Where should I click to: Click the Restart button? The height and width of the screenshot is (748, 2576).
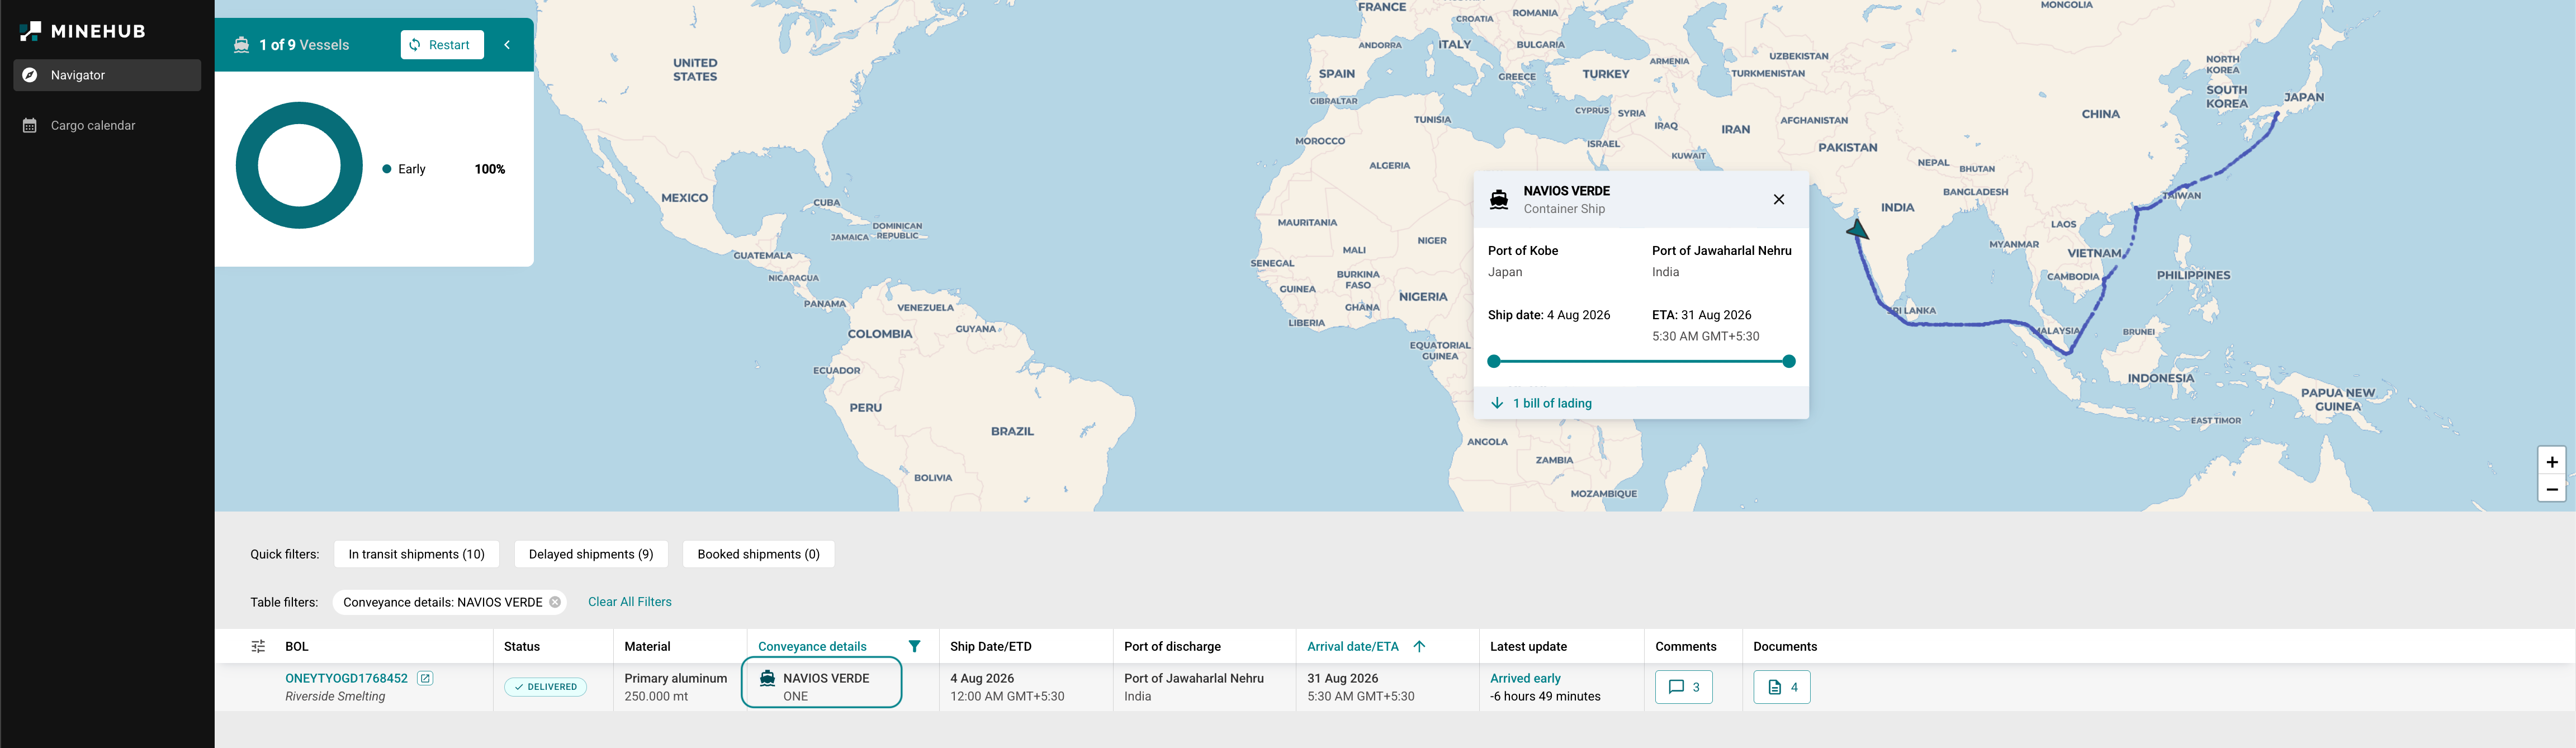[x=442, y=45]
